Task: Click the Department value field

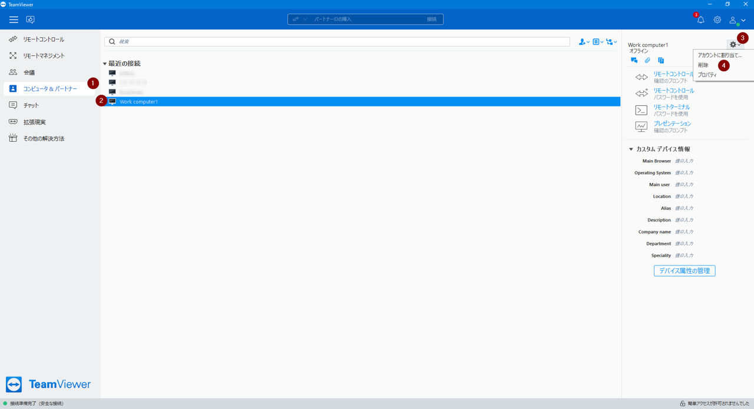Action: (x=684, y=244)
